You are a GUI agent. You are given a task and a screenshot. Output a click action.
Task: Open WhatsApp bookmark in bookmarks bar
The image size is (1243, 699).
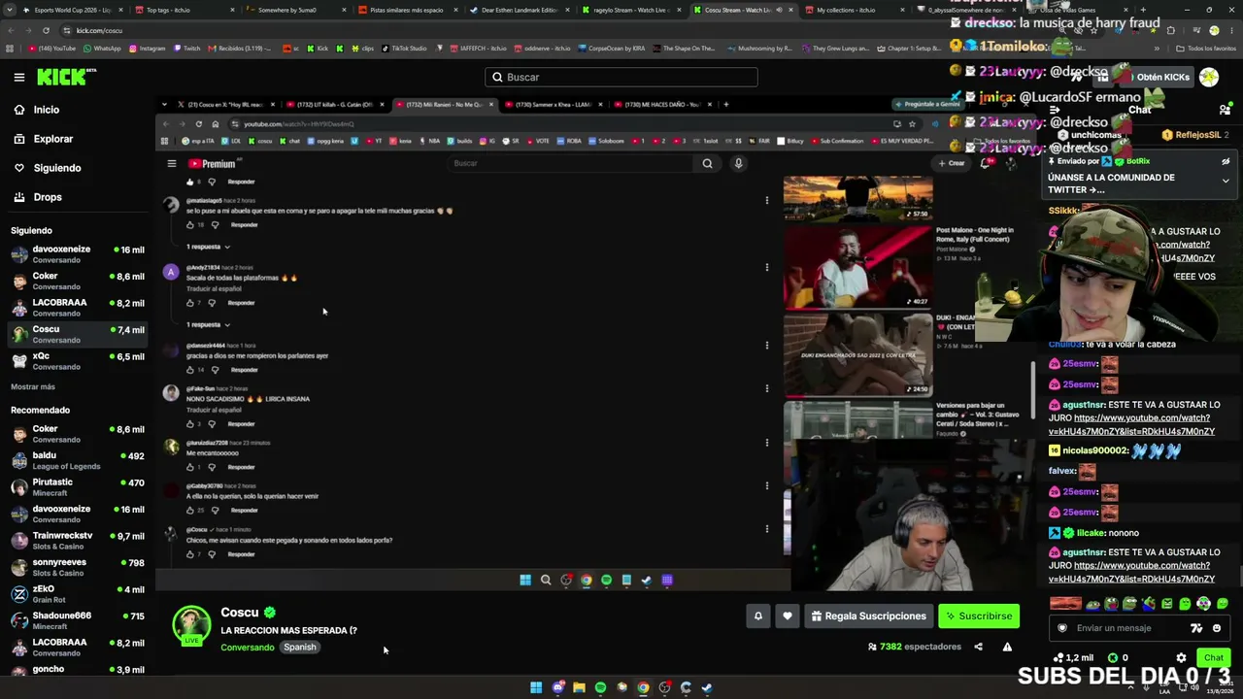(102, 49)
